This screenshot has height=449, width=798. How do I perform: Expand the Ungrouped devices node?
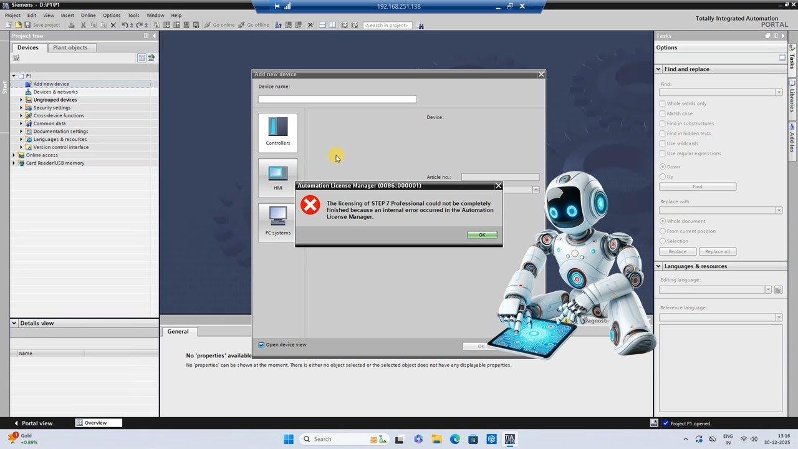tap(21, 100)
